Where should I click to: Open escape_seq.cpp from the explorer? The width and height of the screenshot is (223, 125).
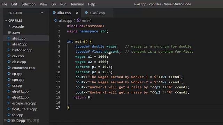coord(24,103)
